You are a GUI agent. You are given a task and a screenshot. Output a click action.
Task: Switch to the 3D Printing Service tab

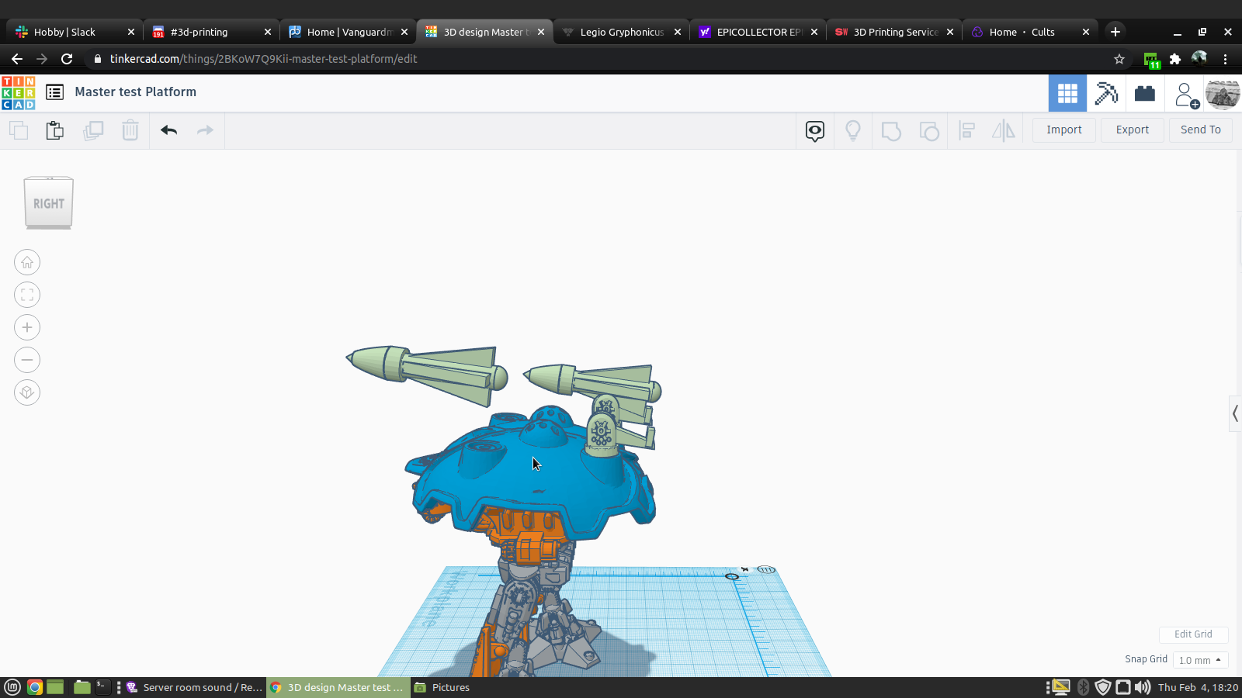[x=894, y=32]
